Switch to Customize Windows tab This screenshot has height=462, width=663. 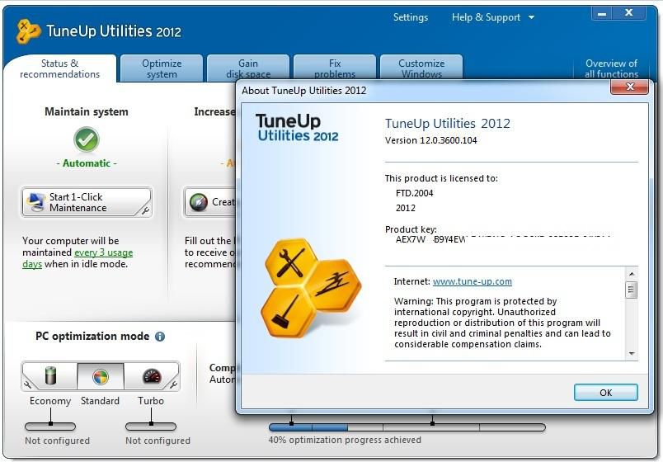(421, 68)
